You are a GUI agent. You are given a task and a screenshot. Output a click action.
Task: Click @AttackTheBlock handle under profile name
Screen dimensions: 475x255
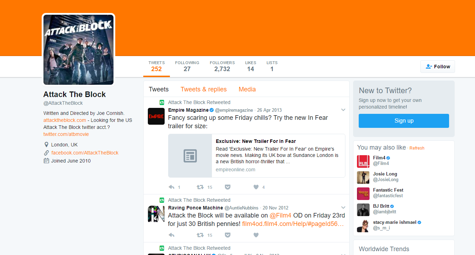coord(63,103)
